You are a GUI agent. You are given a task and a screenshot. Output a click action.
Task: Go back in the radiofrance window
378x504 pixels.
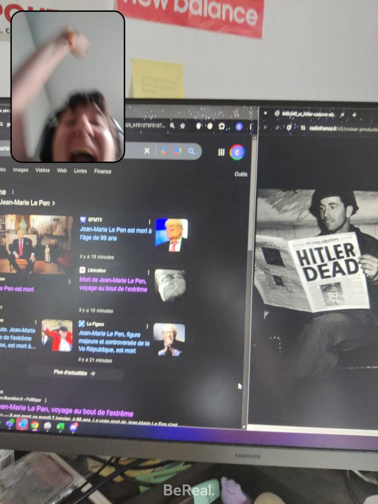(x=266, y=127)
